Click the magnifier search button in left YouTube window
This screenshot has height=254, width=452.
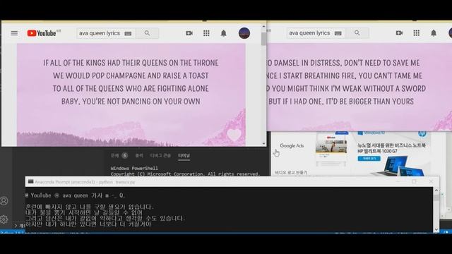[x=147, y=33]
